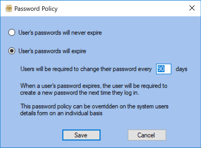Click the "User's passwords will never expire" label
This screenshot has height=148, width=201.
click(60, 33)
